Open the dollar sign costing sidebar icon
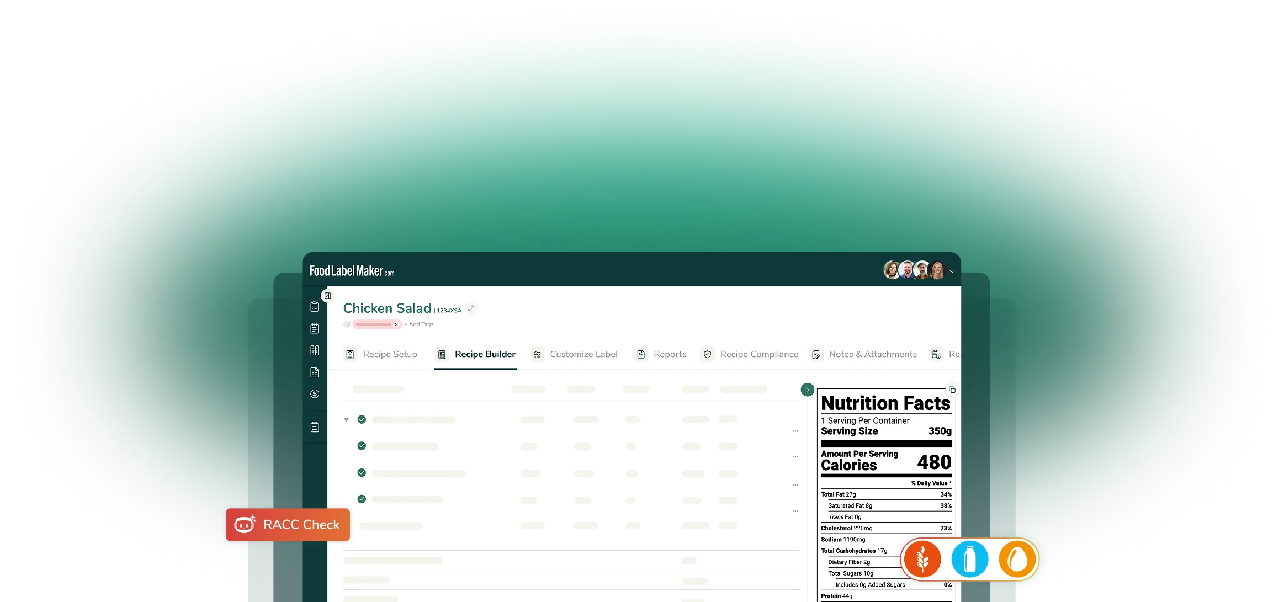This screenshot has width=1284, height=602. coord(315,394)
